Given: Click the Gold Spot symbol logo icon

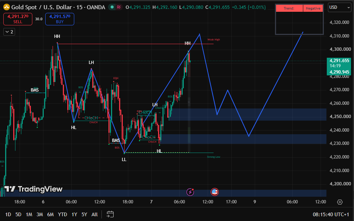Looking at the screenshot, I should [x=7, y=7].
